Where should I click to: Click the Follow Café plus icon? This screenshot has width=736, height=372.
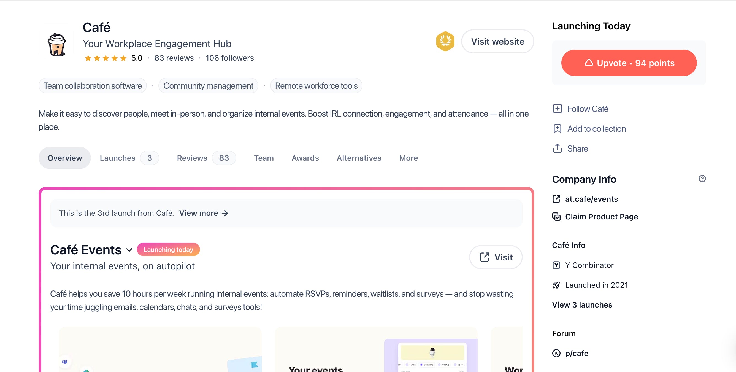click(557, 109)
